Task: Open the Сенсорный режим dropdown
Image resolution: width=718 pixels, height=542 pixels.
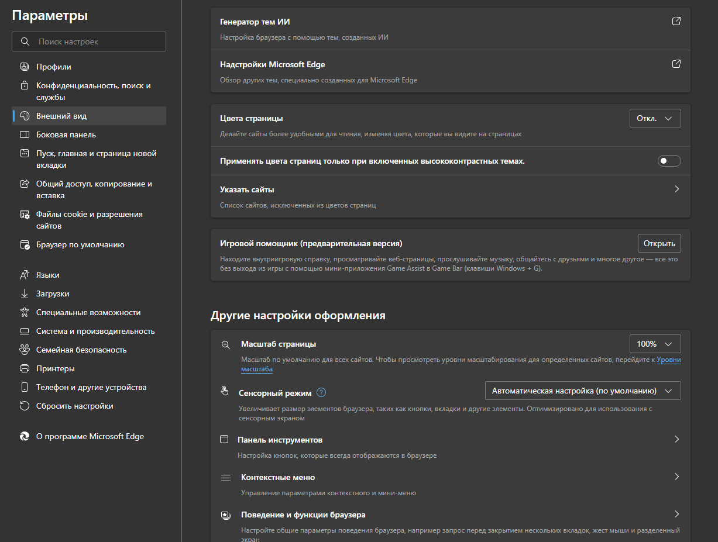Action: click(583, 391)
